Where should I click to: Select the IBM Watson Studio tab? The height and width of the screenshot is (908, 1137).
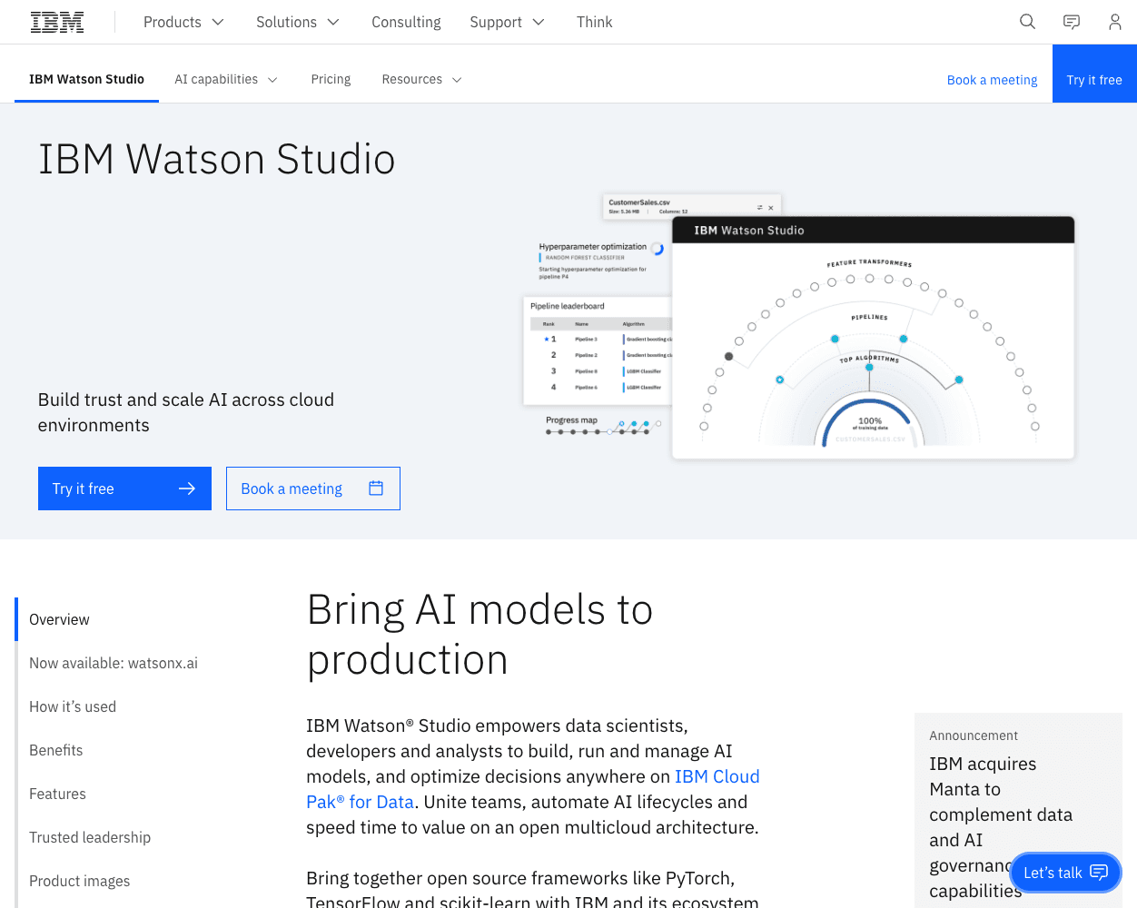click(x=86, y=79)
